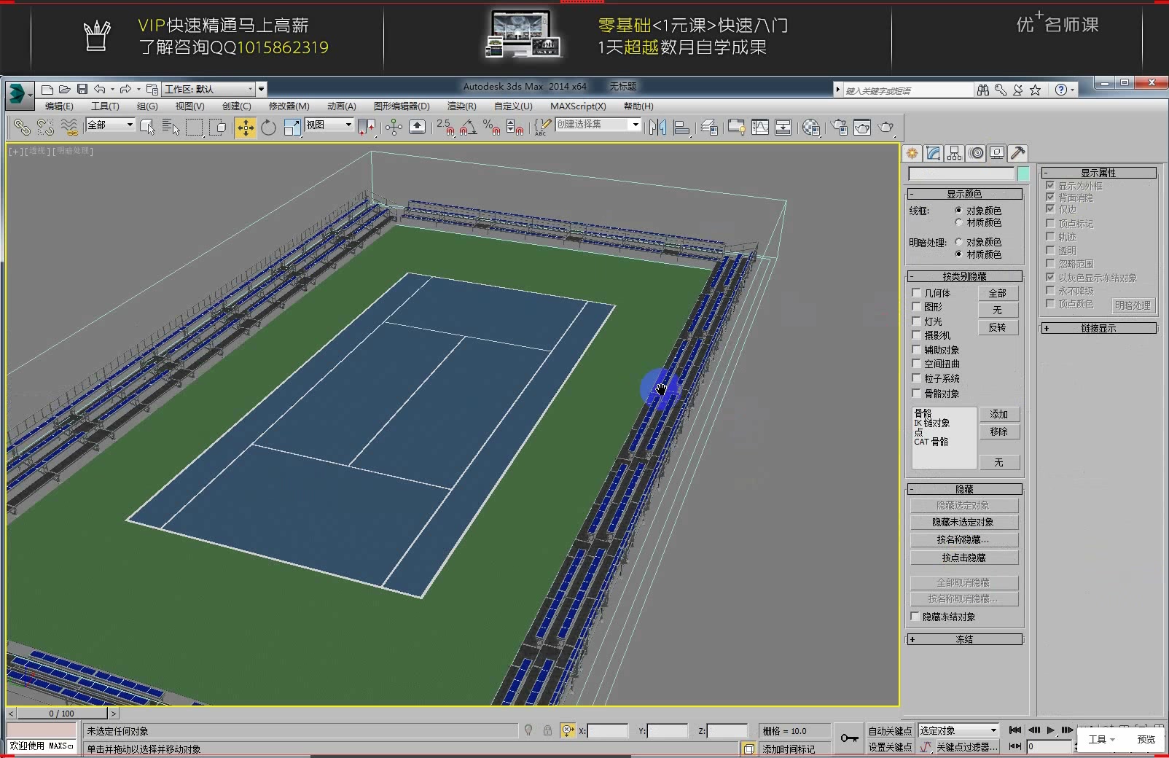Open the 创建选择集 named selection dropdown
The height and width of the screenshot is (758, 1169).
pos(598,125)
